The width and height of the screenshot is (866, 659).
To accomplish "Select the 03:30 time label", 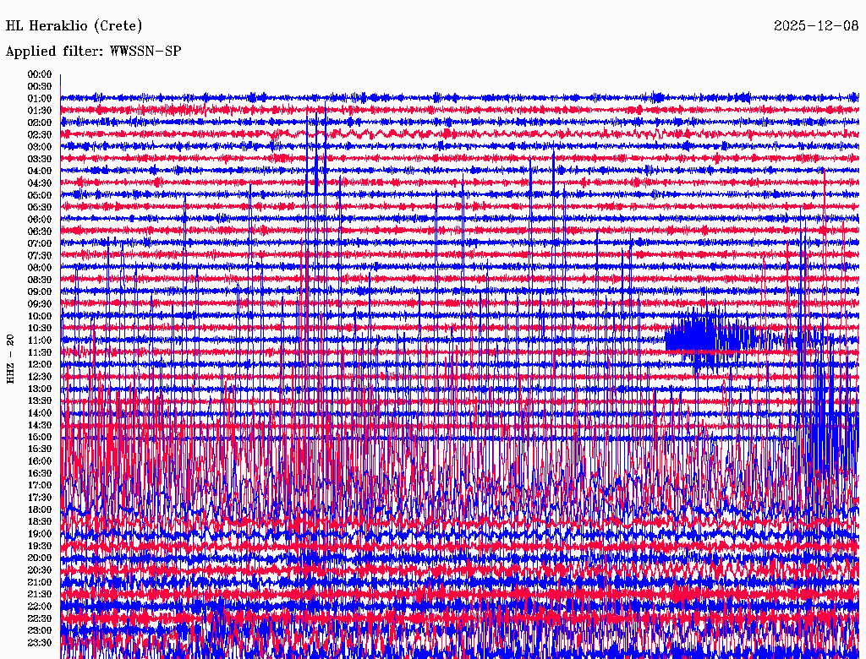I will pos(40,159).
